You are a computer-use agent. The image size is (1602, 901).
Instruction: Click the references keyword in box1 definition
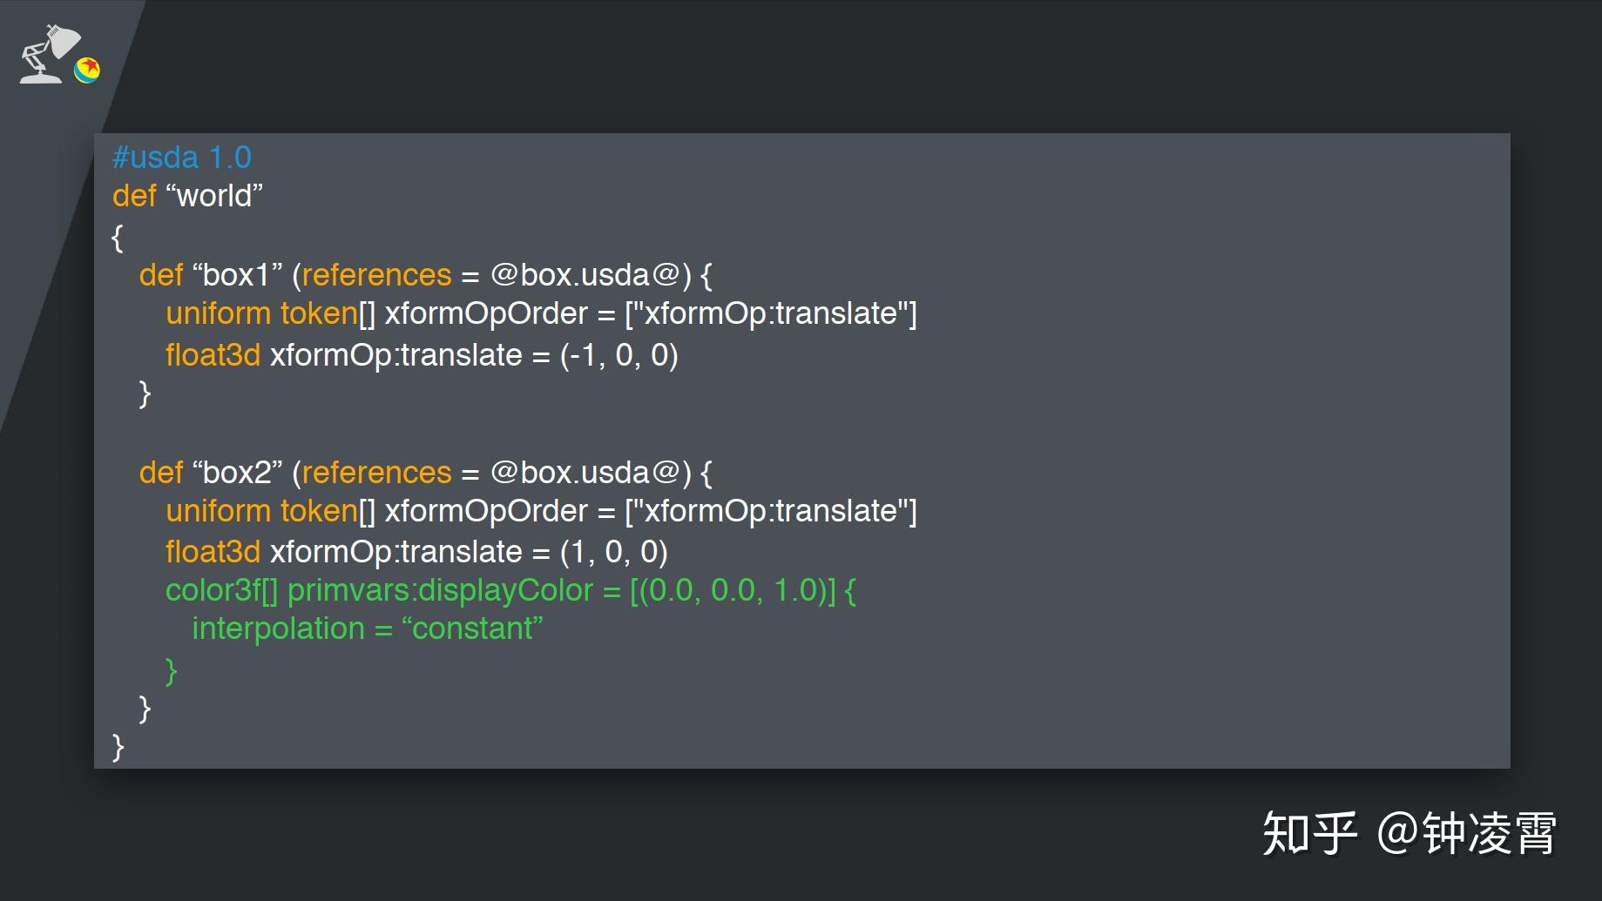tap(376, 275)
